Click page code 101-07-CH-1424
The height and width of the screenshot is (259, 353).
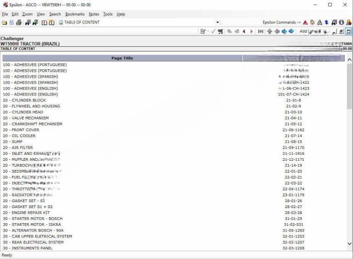point(294,95)
